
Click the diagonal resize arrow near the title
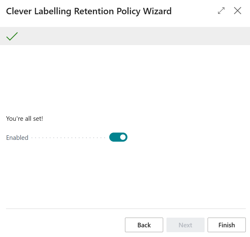[221, 11]
